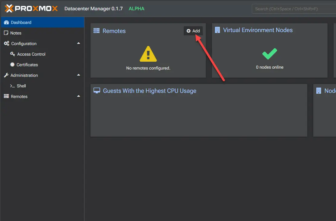
Task: Collapse the Remotes section arrow
Action: [79, 96]
